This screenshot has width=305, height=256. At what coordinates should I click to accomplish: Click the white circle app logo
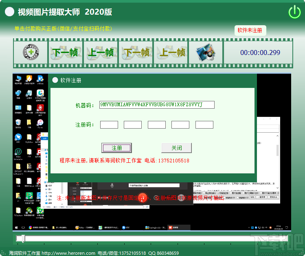click(9, 12)
